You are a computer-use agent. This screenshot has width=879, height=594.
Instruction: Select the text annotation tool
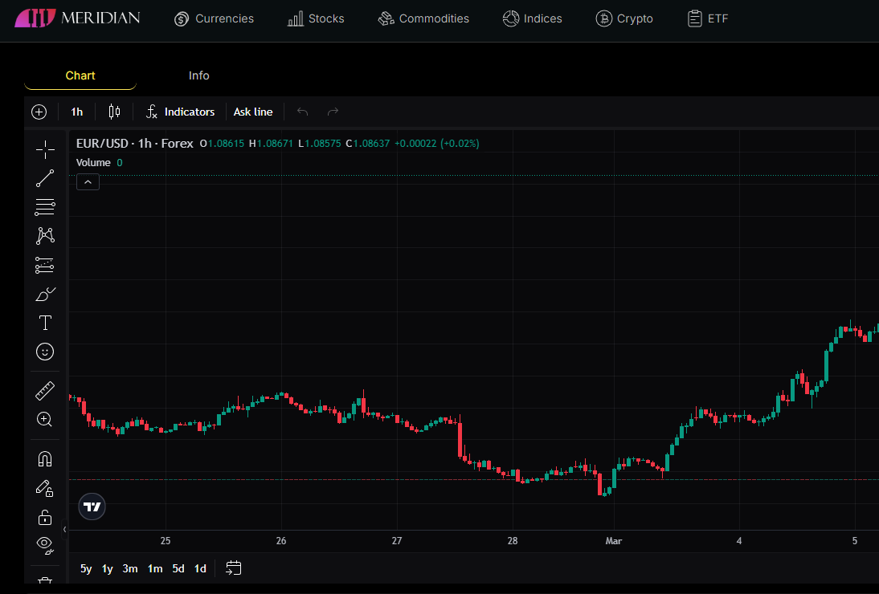click(x=45, y=323)
